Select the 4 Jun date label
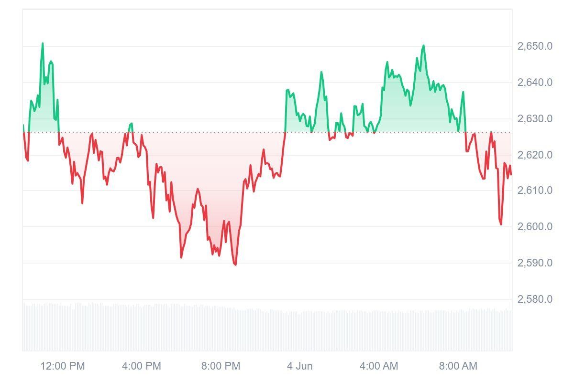 (300, 366)
